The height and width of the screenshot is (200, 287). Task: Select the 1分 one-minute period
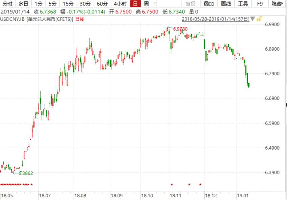coord(38,4)
